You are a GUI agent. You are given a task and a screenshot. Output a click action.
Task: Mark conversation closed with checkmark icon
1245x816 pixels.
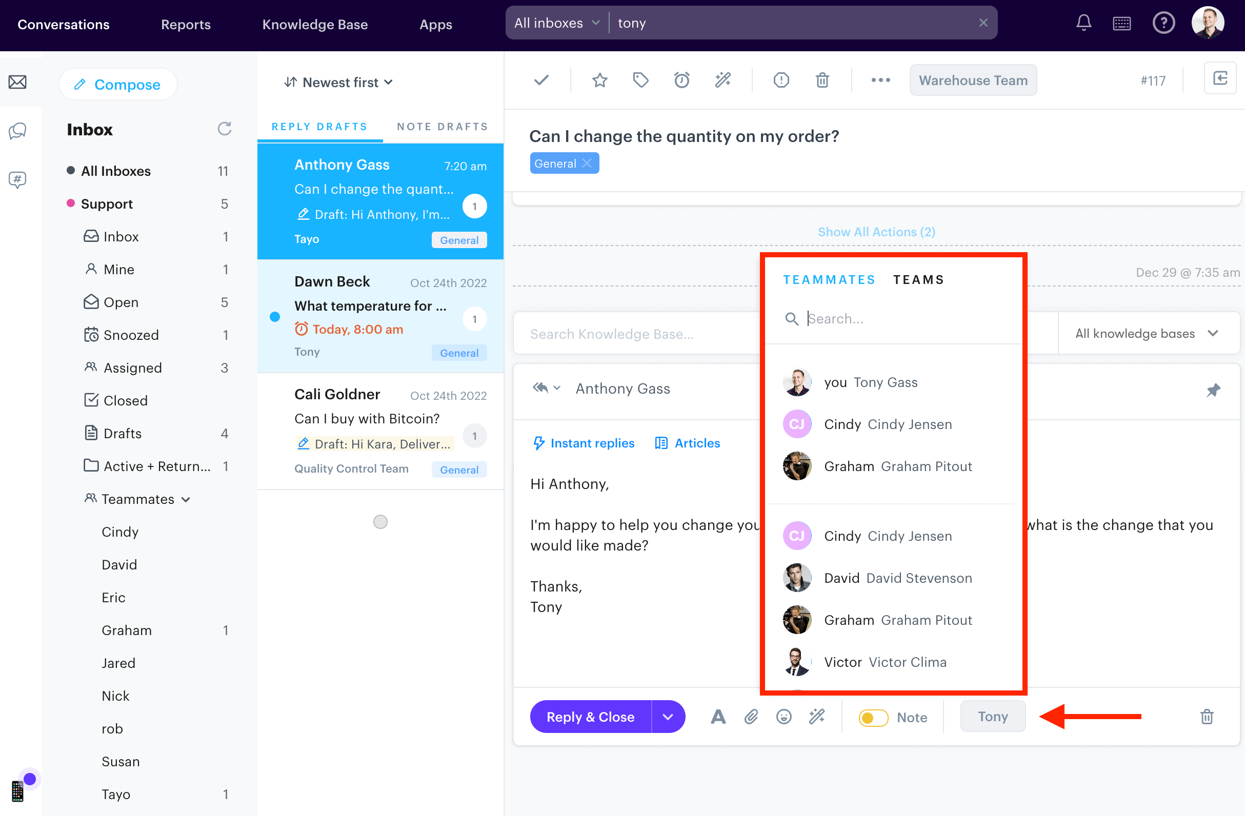pyautogui.click(x=541, y=80)
